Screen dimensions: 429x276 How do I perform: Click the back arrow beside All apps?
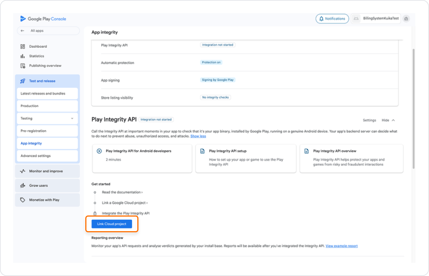click(x=23, y=31)
